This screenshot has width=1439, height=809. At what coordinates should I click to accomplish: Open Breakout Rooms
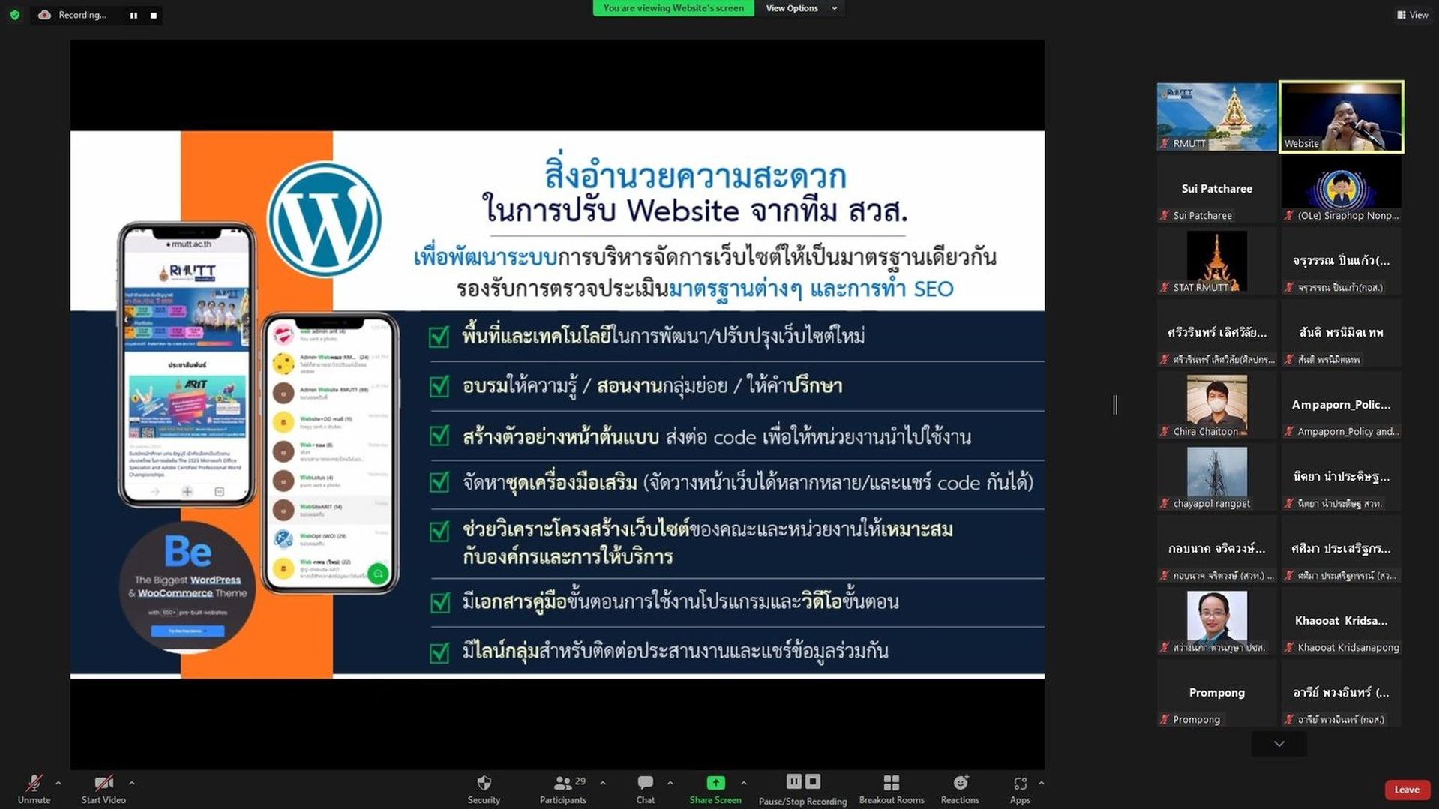point(892,789)
